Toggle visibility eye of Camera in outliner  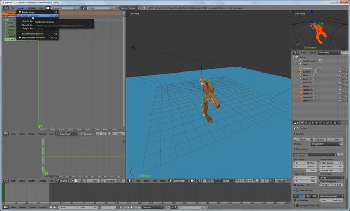pyautogui.click(x=340, y=71)
